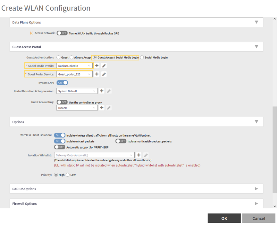Edit the Guest_portal_123 portal service
This screenshot has width=278, height=225.
pyautogui.click(x=104, y=74)
